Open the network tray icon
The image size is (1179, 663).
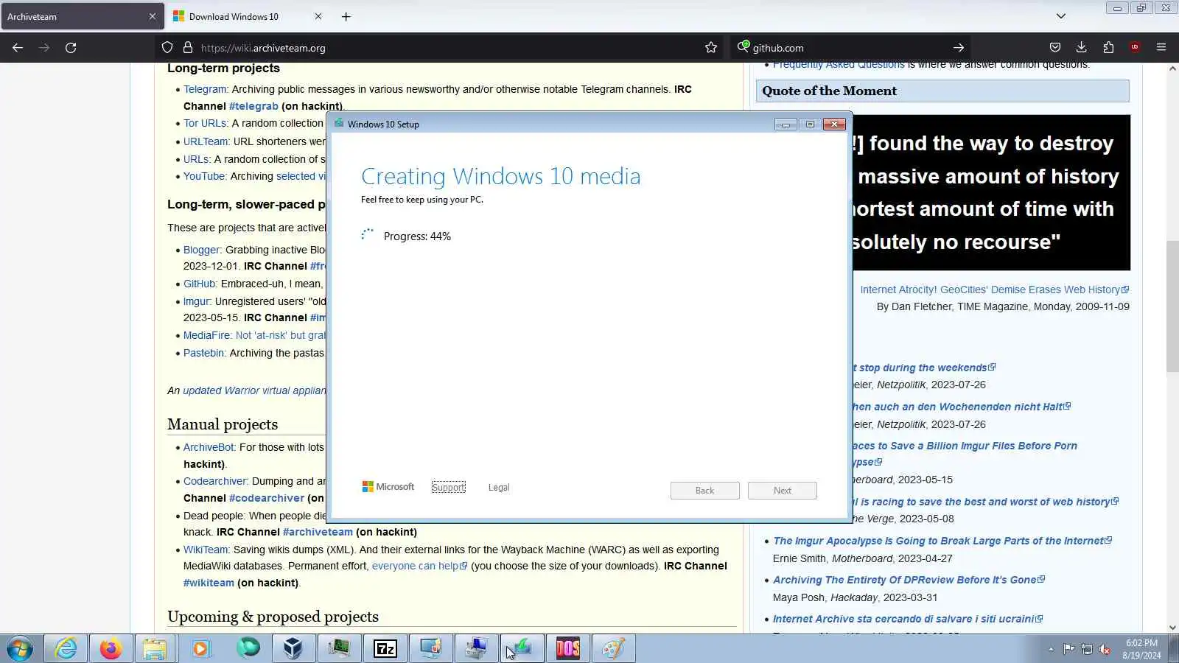[x=1087, y=649]
